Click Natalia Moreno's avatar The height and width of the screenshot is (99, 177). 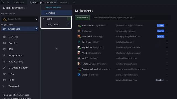point(79,64)
